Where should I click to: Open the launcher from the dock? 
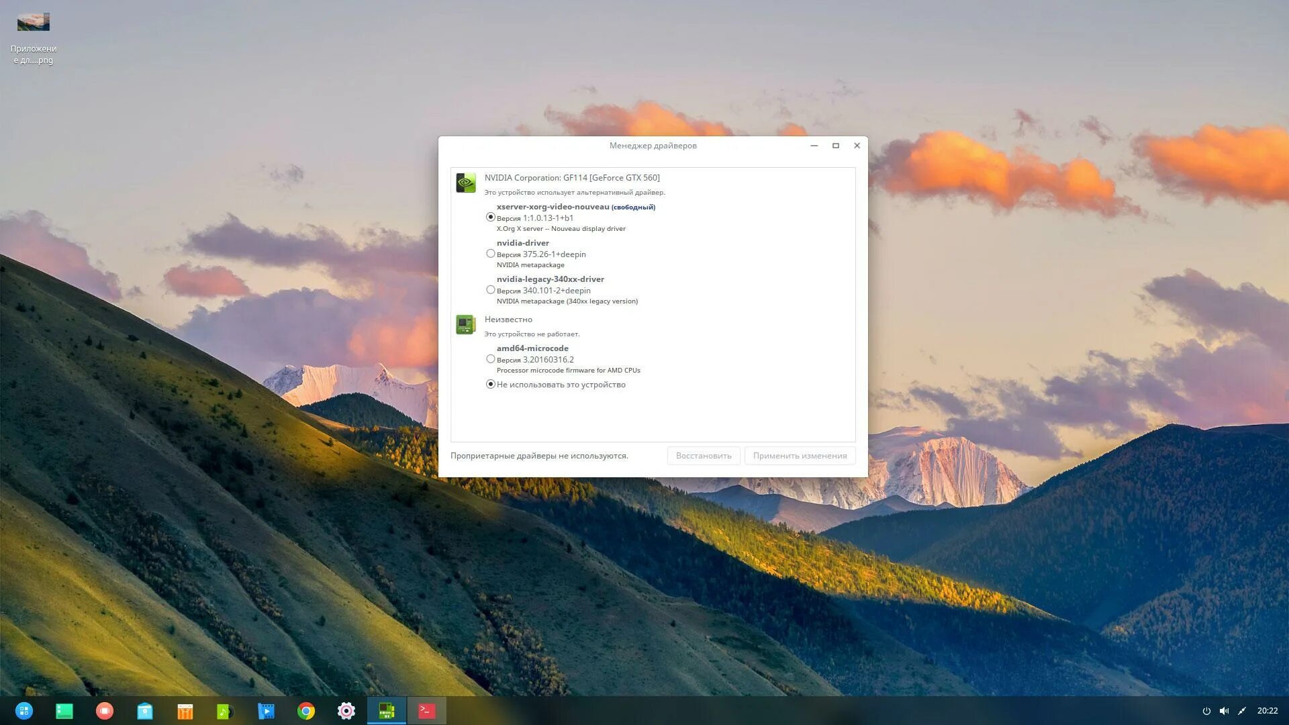tap(24, 711)
